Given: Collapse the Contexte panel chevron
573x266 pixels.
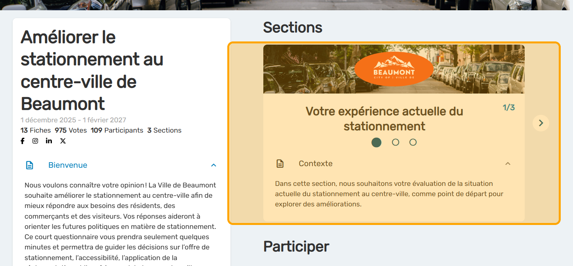Looking at the screenshot, I should tap(508, 163).
